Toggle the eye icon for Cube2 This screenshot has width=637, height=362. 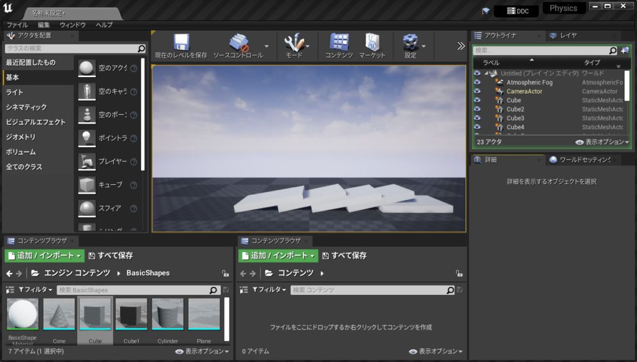tap(477, 109)
